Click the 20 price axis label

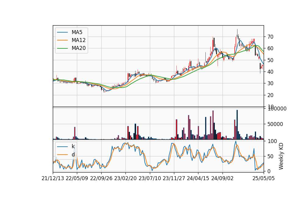coord(270,95)
